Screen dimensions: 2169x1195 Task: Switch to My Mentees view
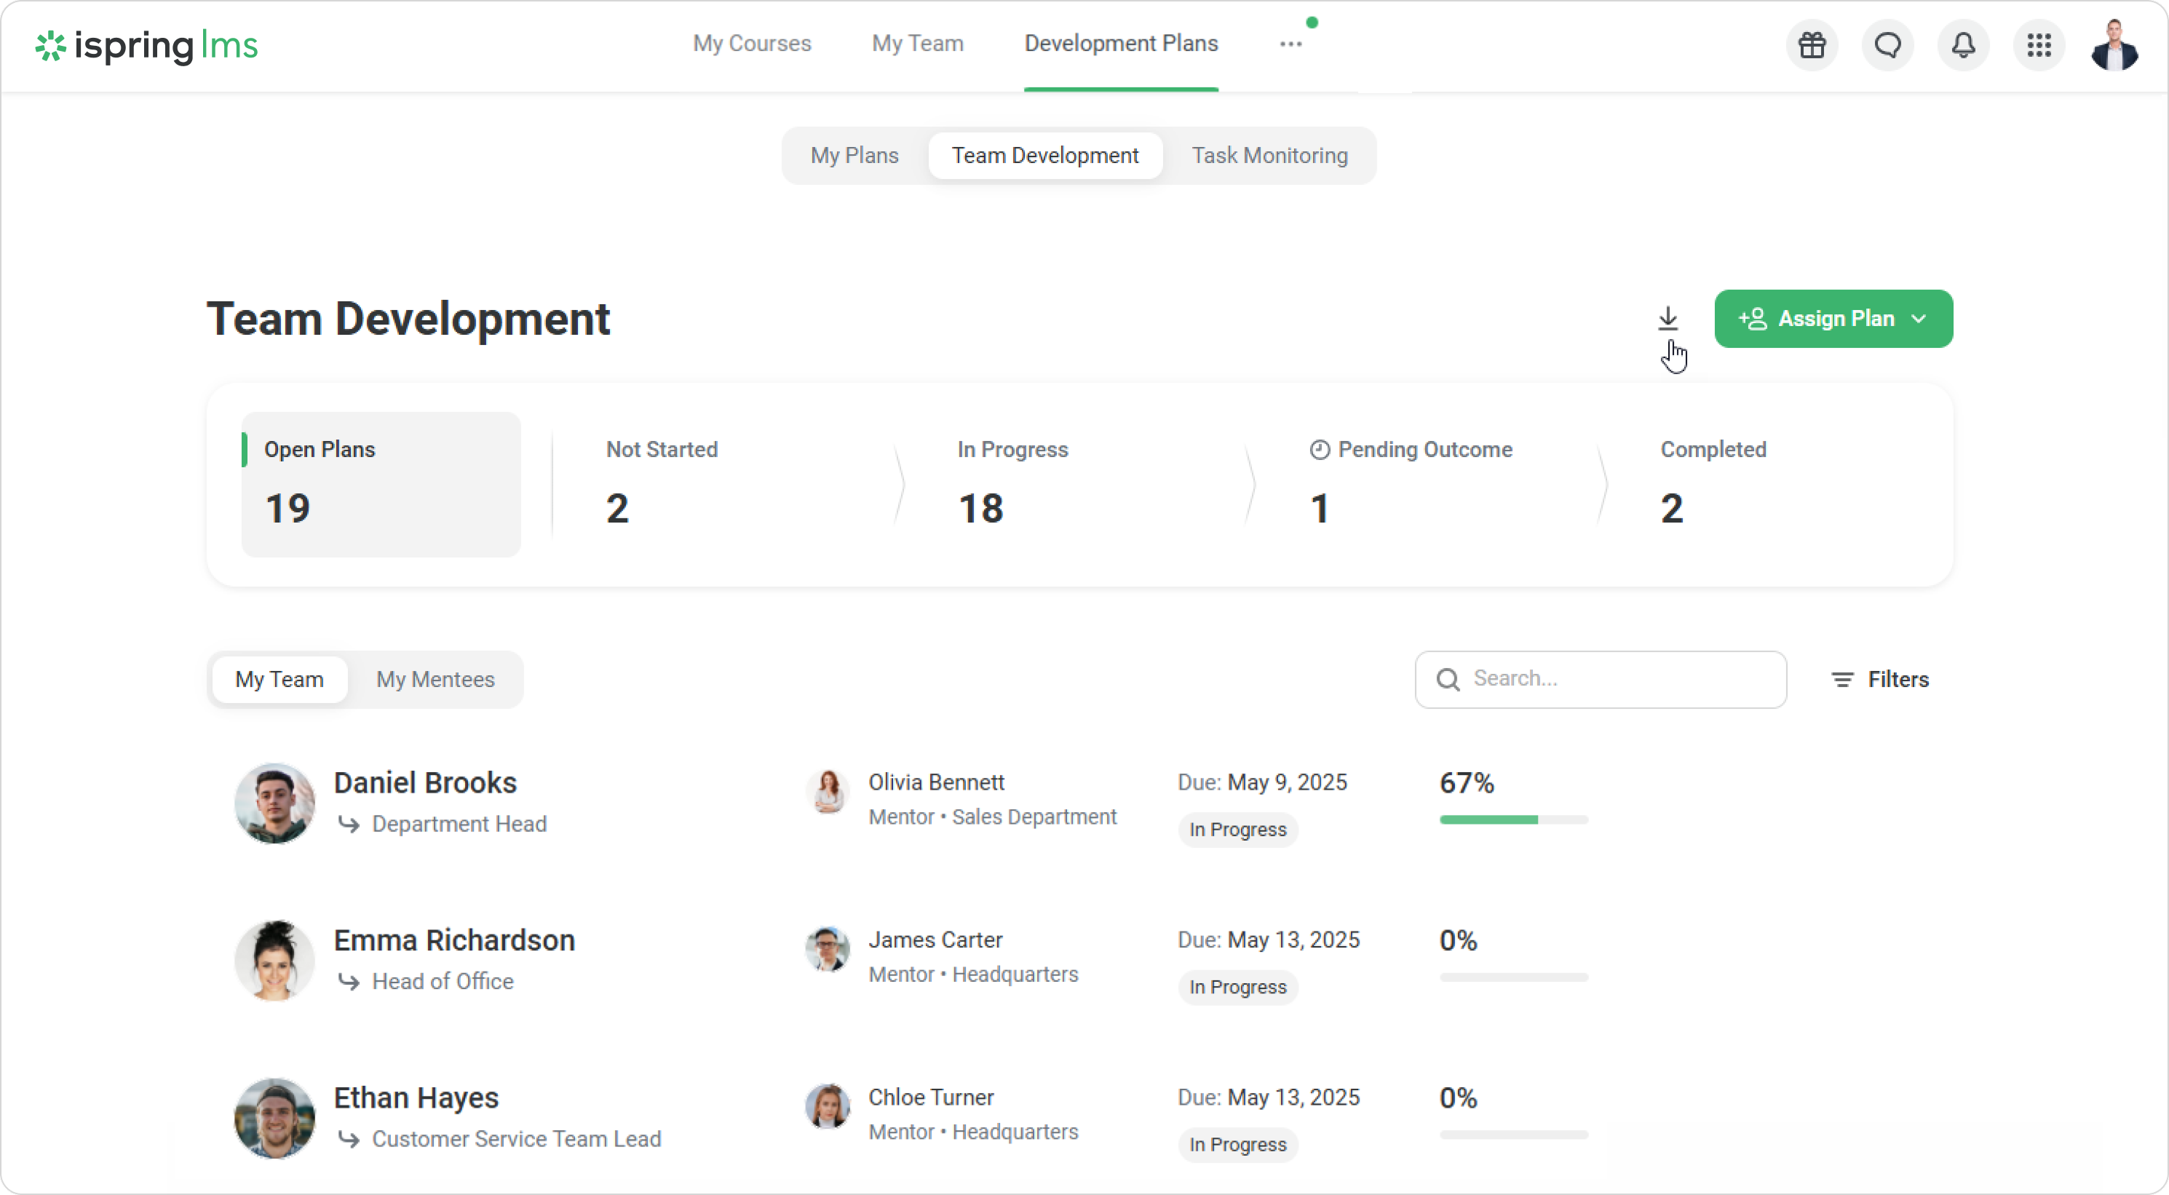click(435, 679)
